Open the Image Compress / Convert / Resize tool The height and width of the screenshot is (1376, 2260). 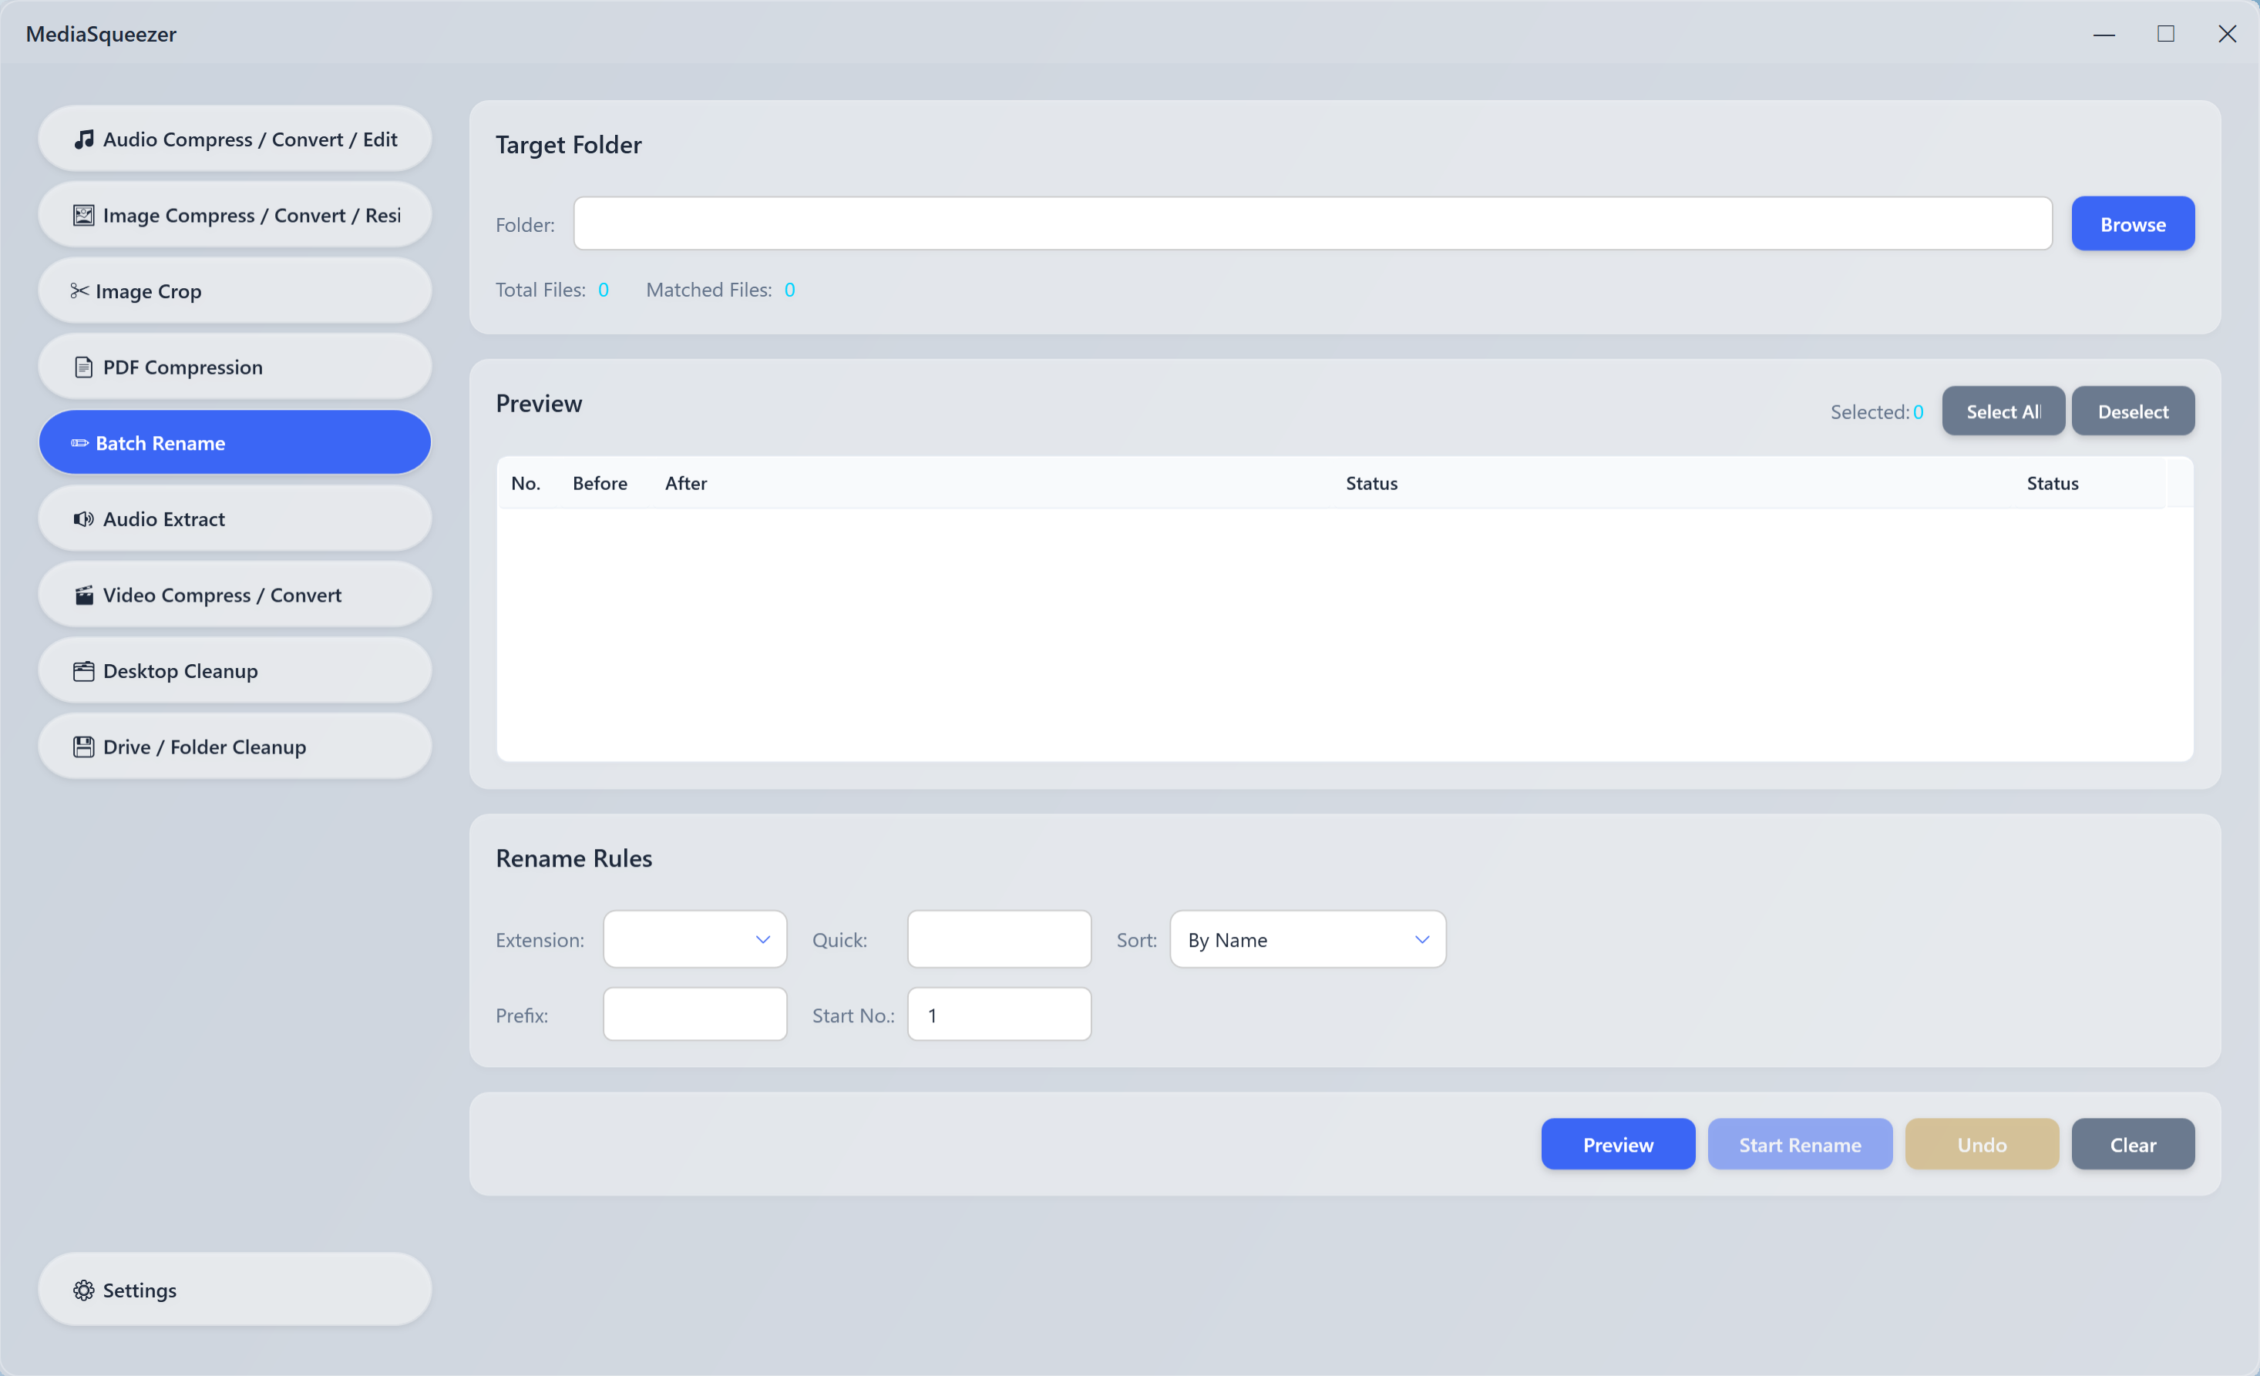click(234, 214)
